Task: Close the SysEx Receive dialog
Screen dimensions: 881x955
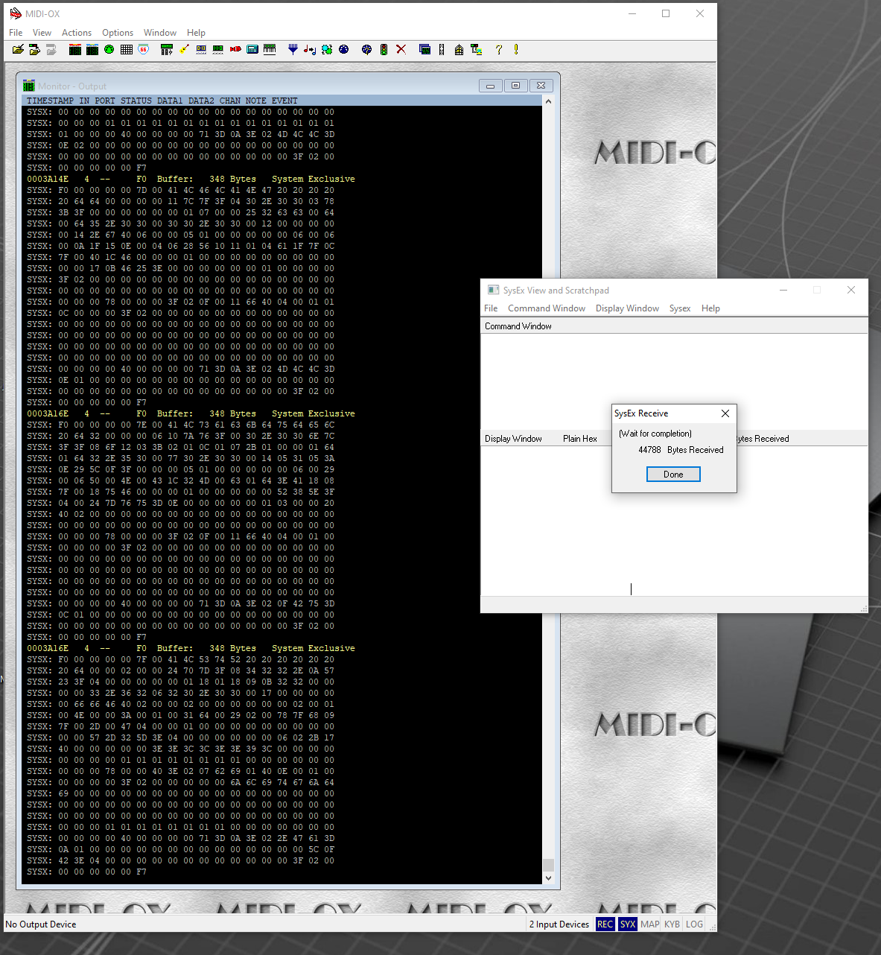Action: coord(725,413)
